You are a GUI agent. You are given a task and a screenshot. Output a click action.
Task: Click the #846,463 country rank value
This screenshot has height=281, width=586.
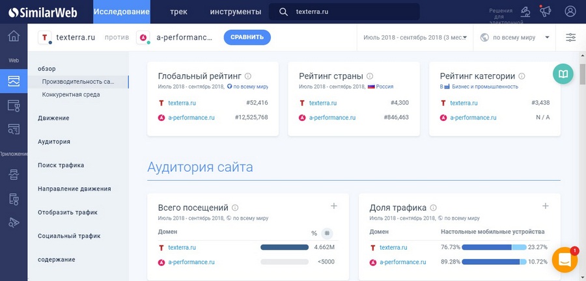pyautogui.click(x=396, y=118)
